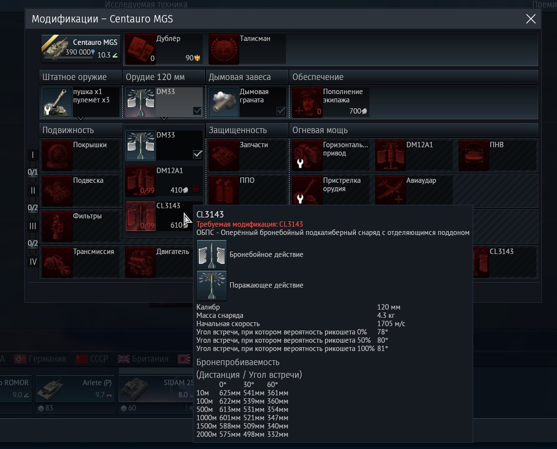The width and height of the screenshot is (557, 449).
Task: Select the Дублёр backup crew icon
Action: coord(140,49)
